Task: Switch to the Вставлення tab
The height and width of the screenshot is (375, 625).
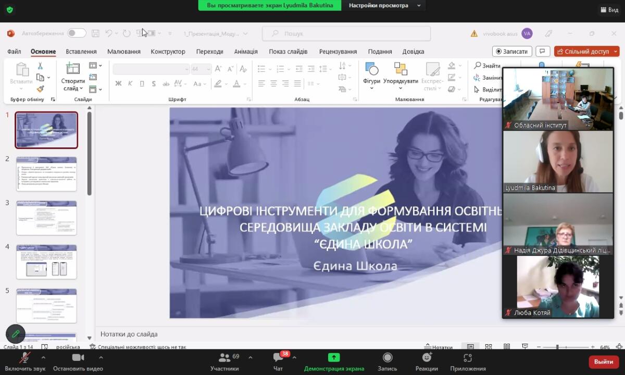Action: pos(81,52)
